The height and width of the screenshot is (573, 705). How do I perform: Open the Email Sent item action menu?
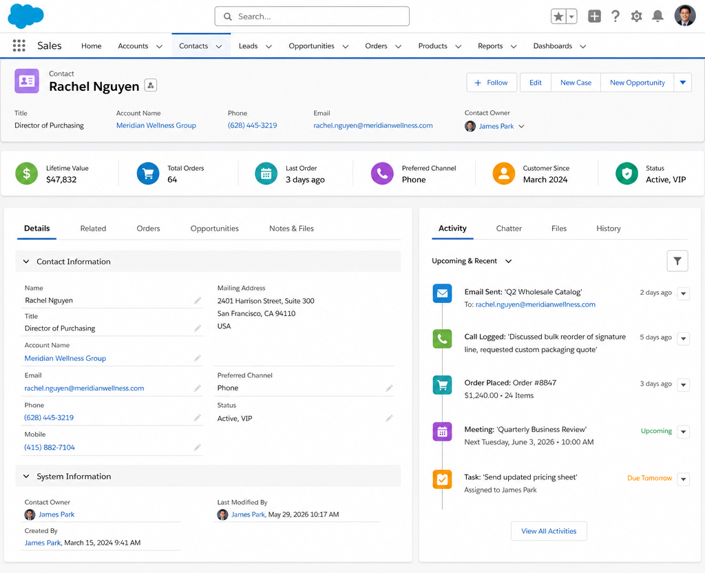[x=684, y=293]
